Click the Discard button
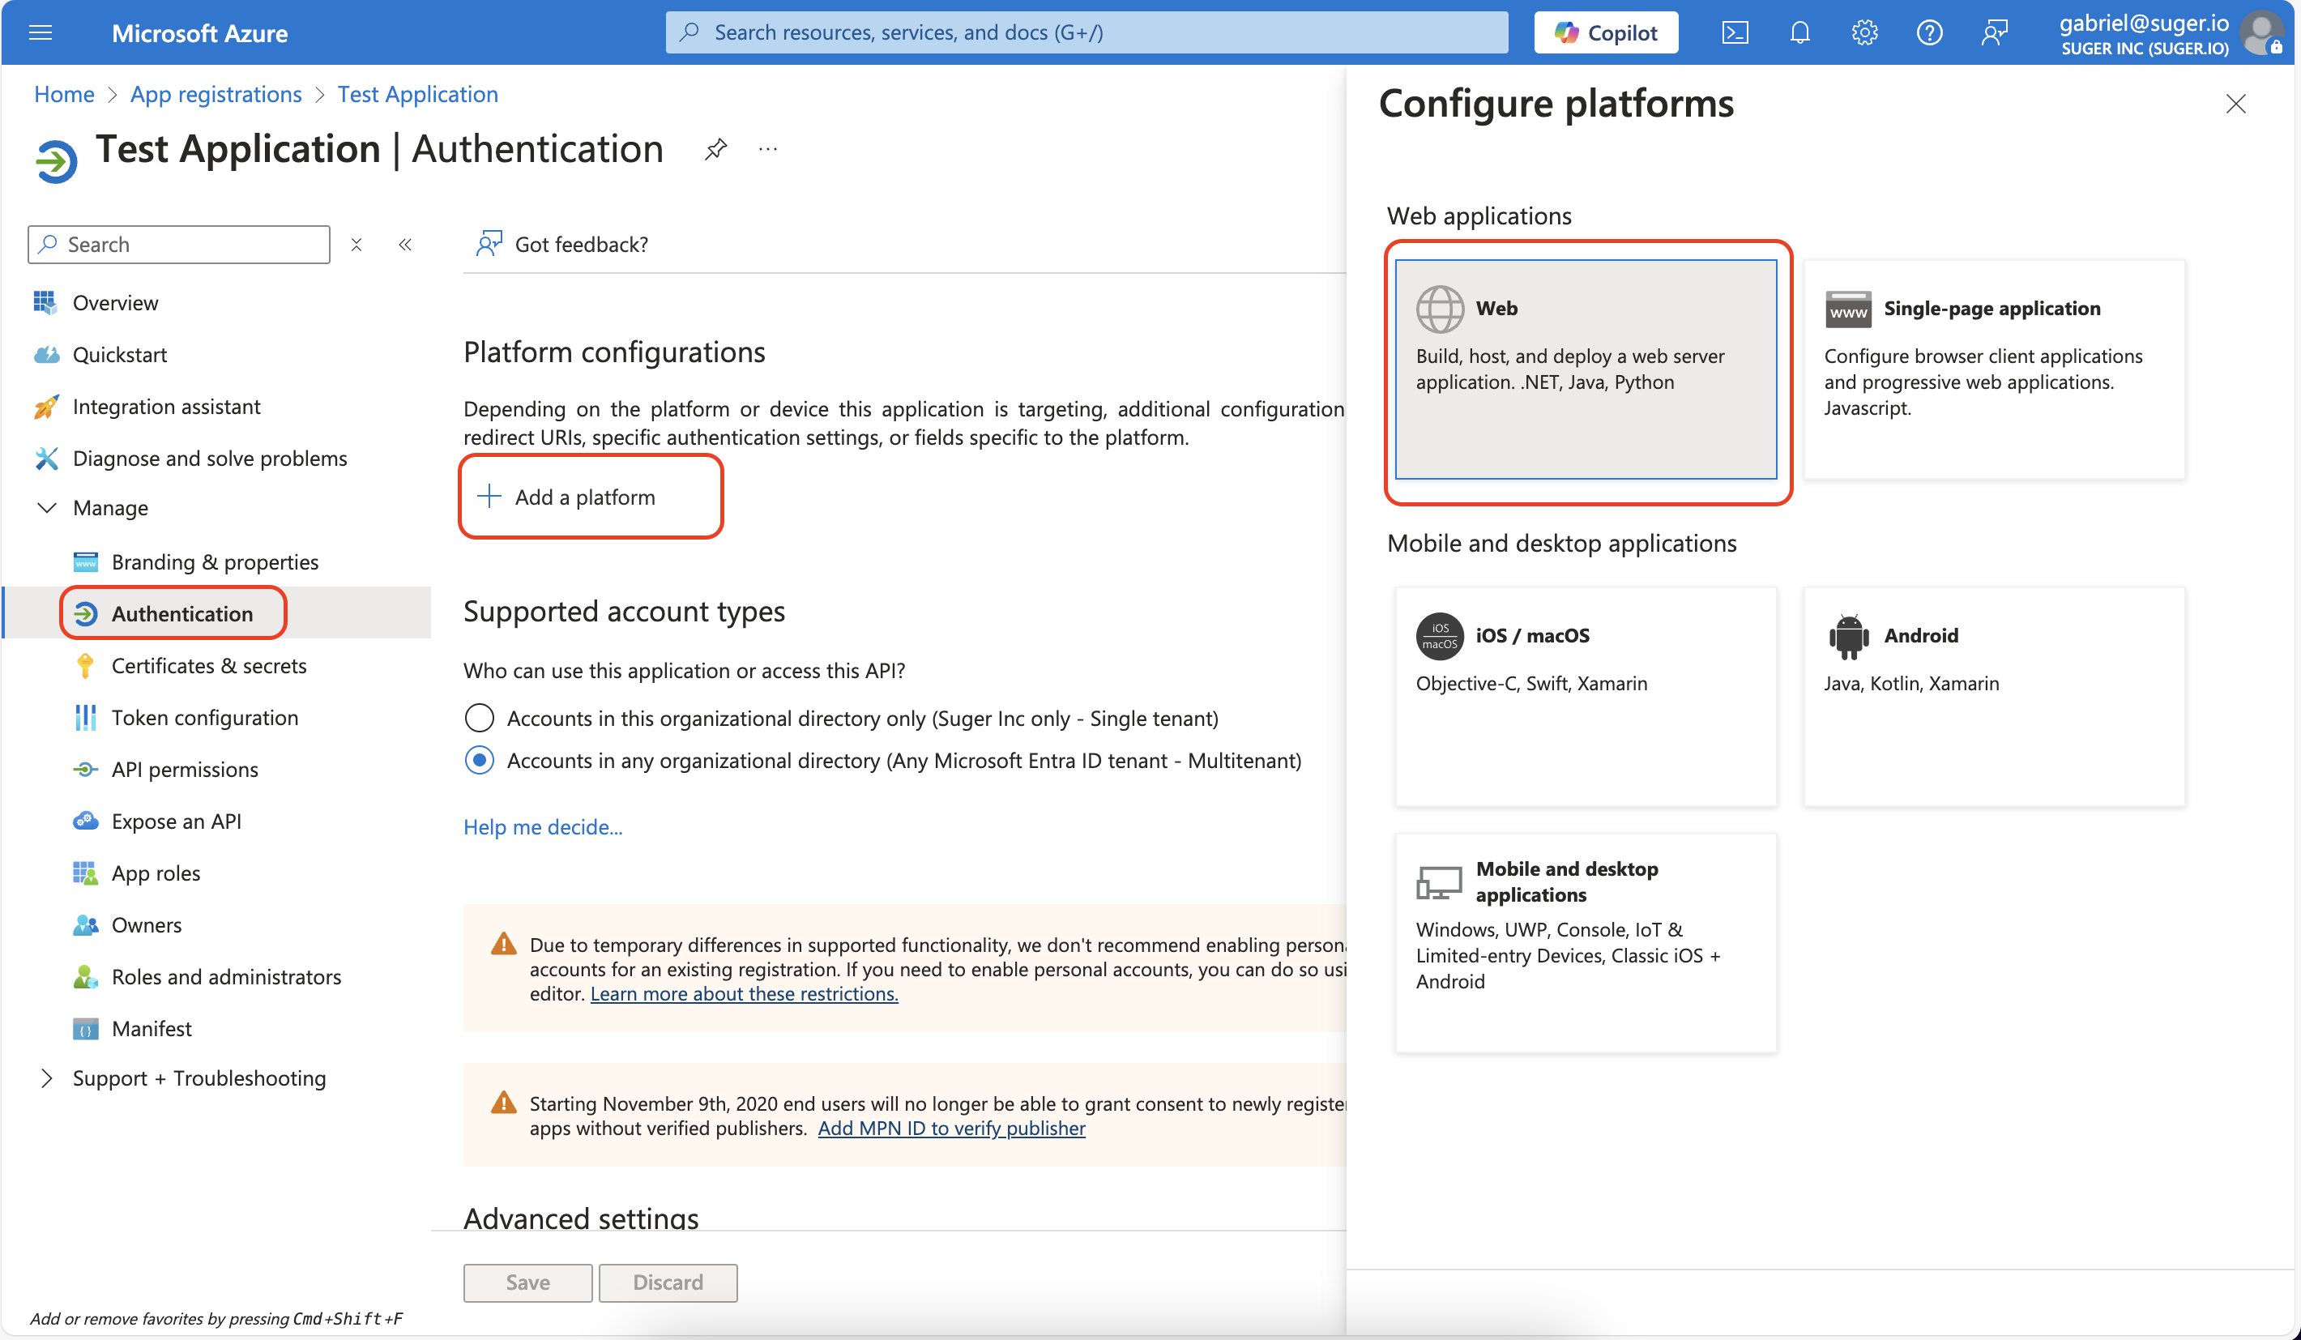The width and height of the screenshot is (2301, 1340). click(x=668, y=1282)
